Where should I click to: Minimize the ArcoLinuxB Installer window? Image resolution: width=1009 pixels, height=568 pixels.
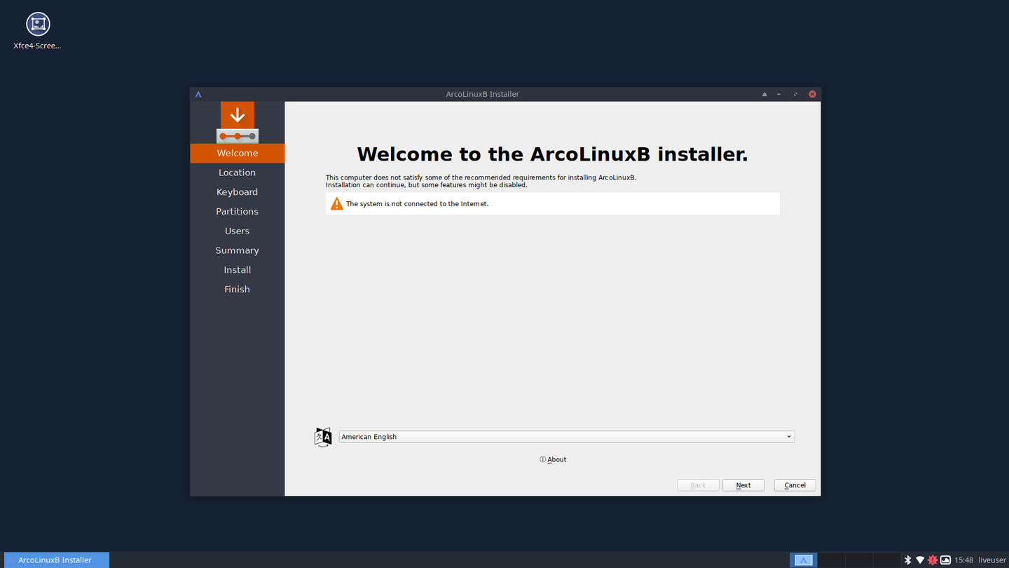(779, 94)
